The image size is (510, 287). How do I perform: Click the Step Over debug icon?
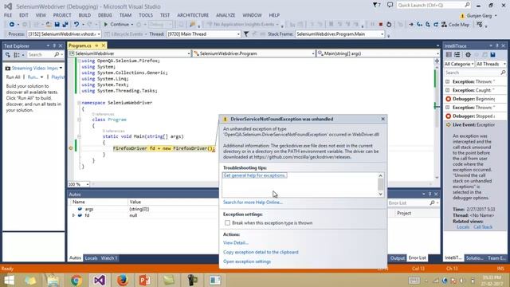[x=428, y=25]
